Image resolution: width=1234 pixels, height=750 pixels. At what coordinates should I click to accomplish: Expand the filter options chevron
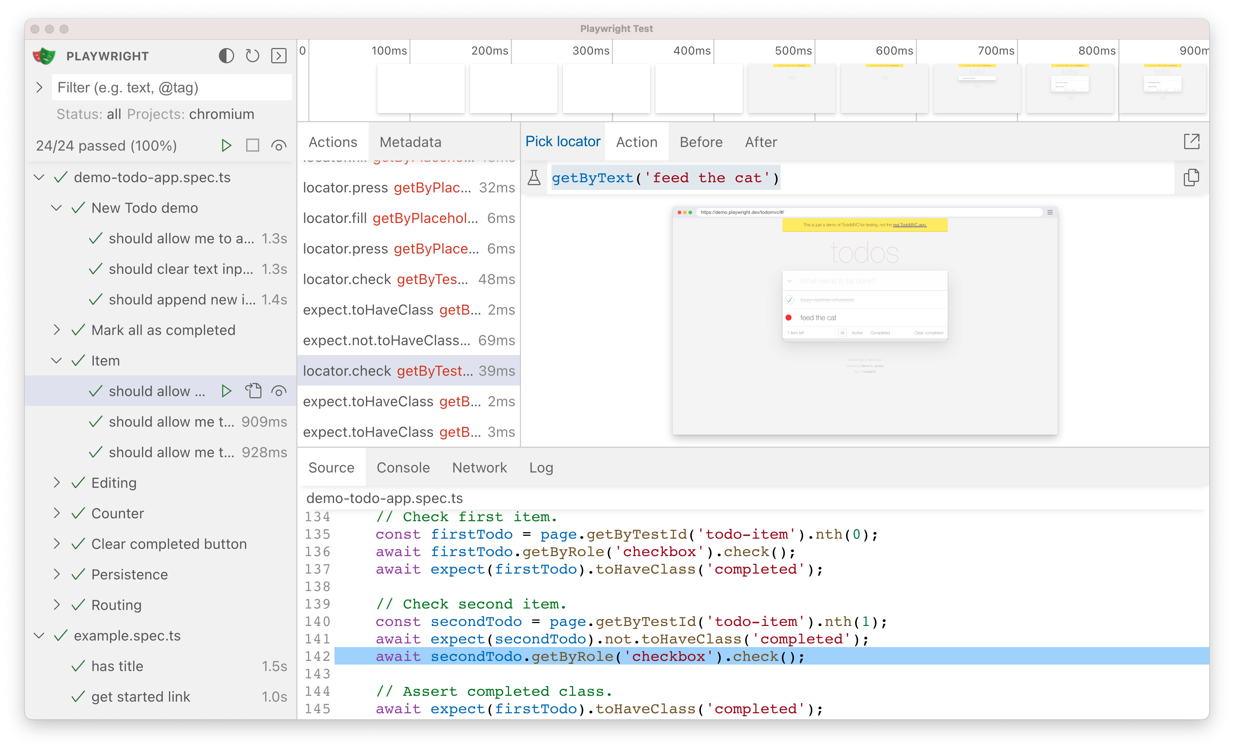[x=40, y=87]
